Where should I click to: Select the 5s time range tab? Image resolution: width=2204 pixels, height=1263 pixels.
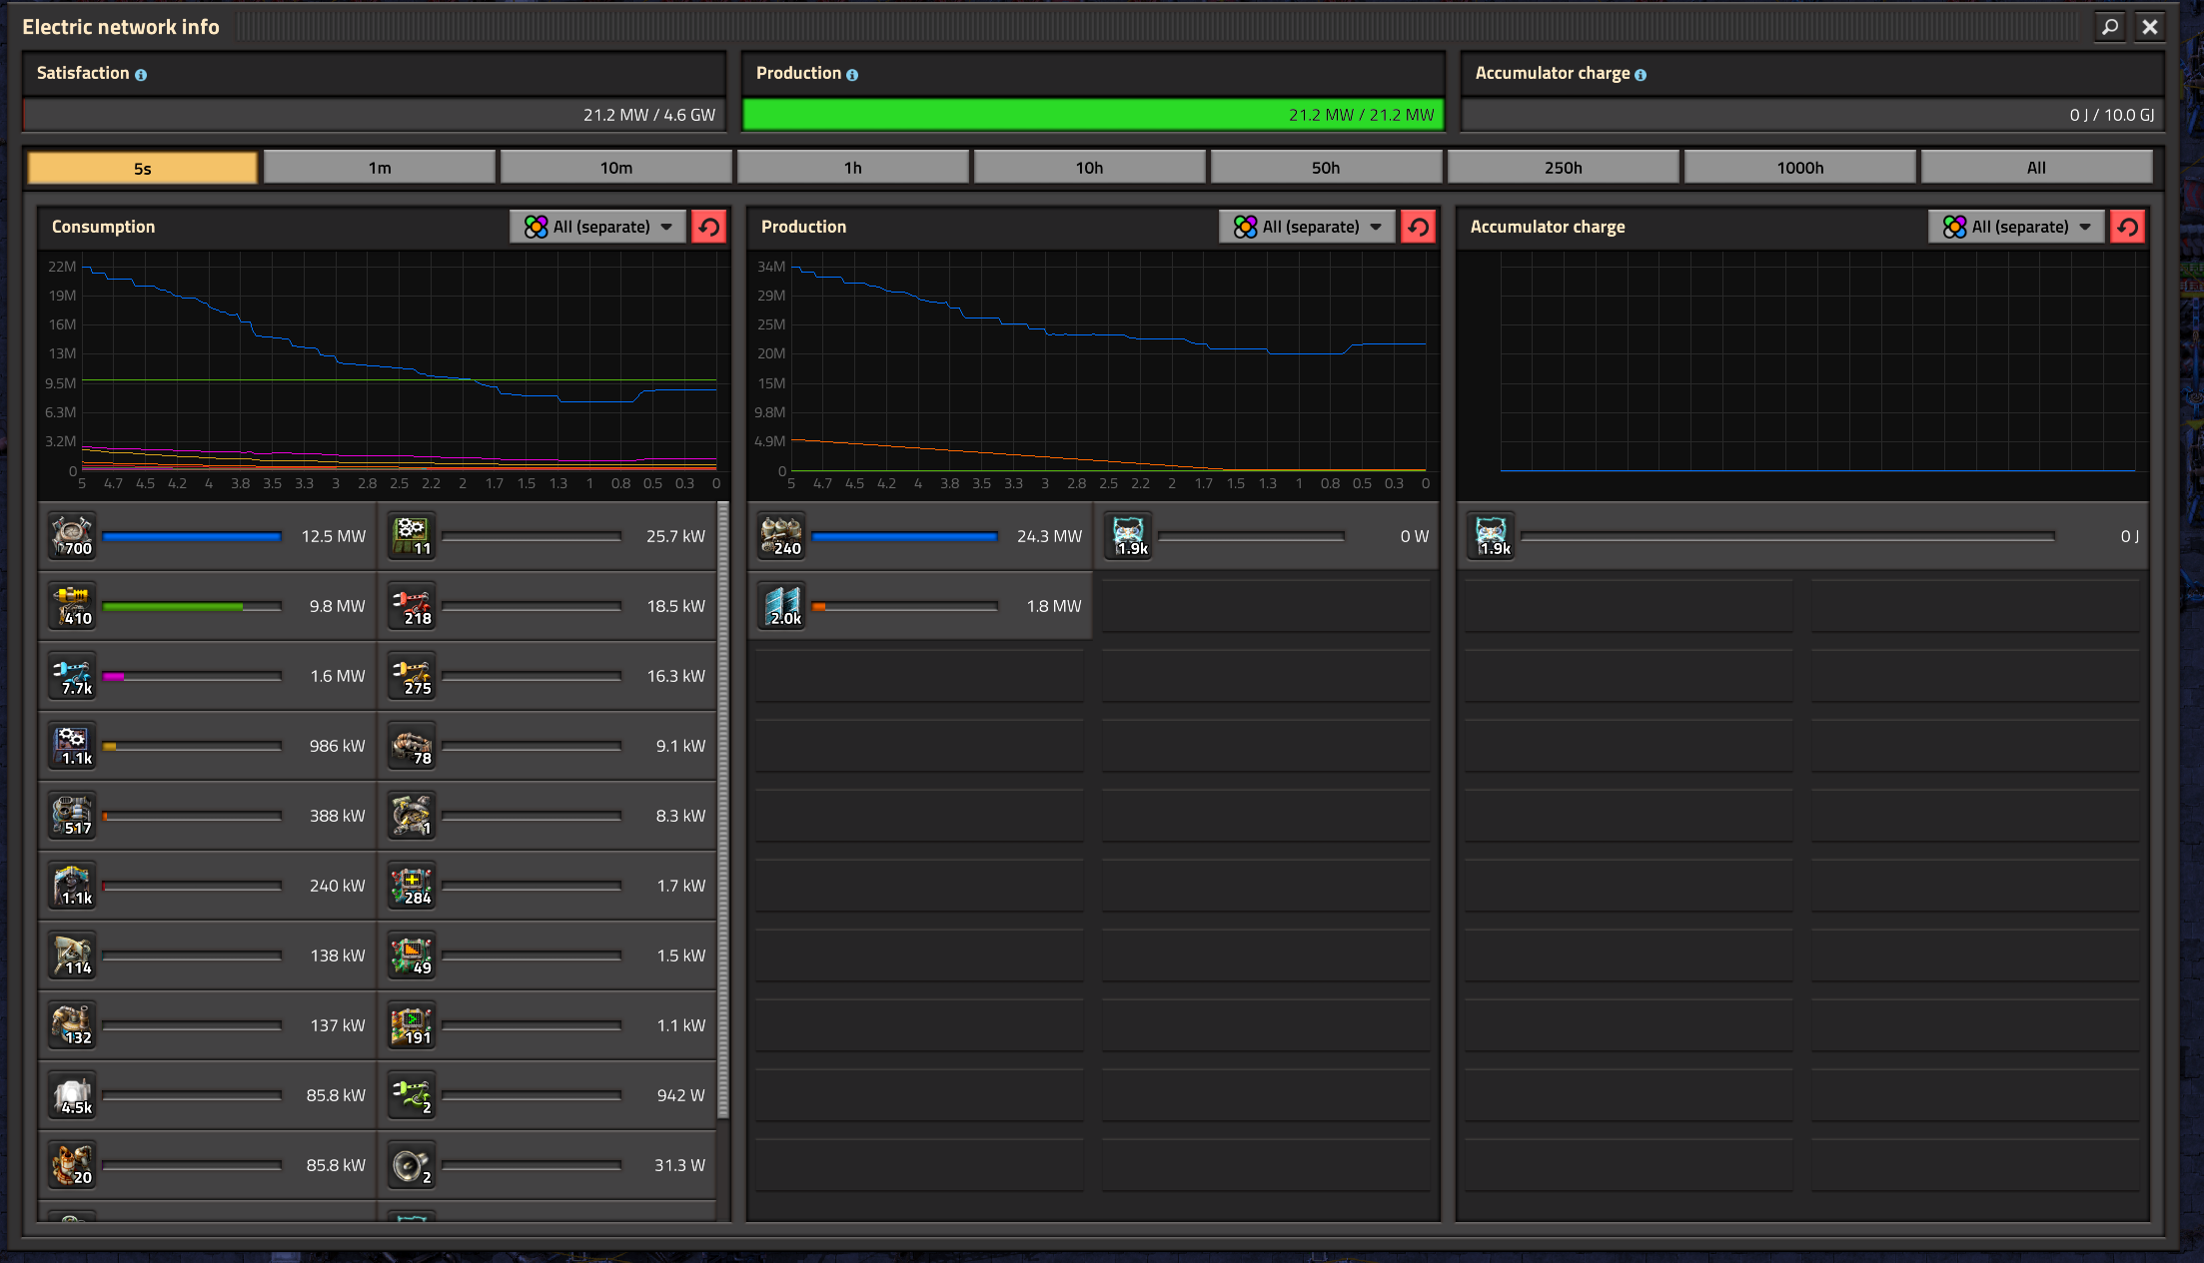point(143,168)
